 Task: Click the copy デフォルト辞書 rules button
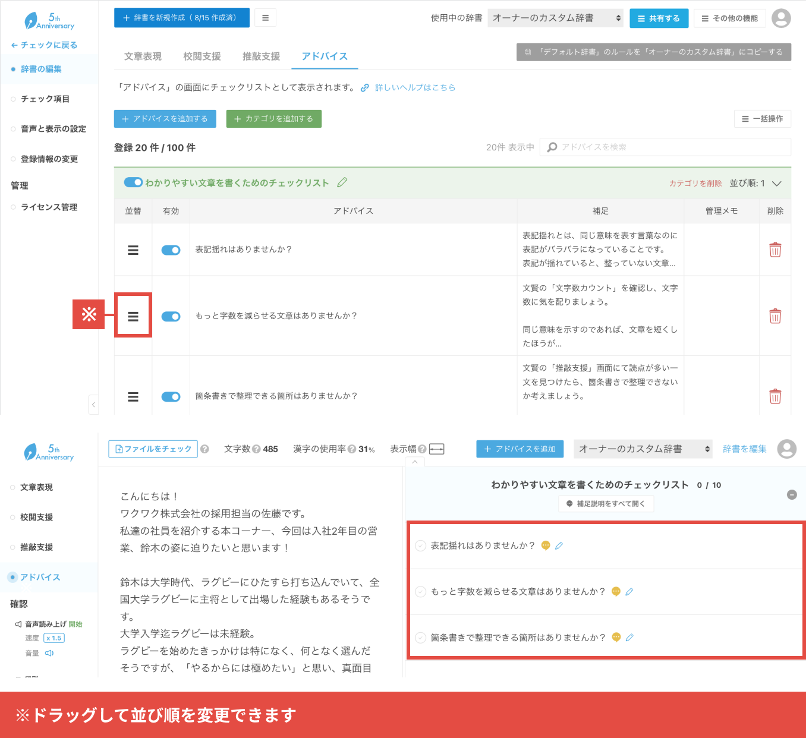coord(654,52)
